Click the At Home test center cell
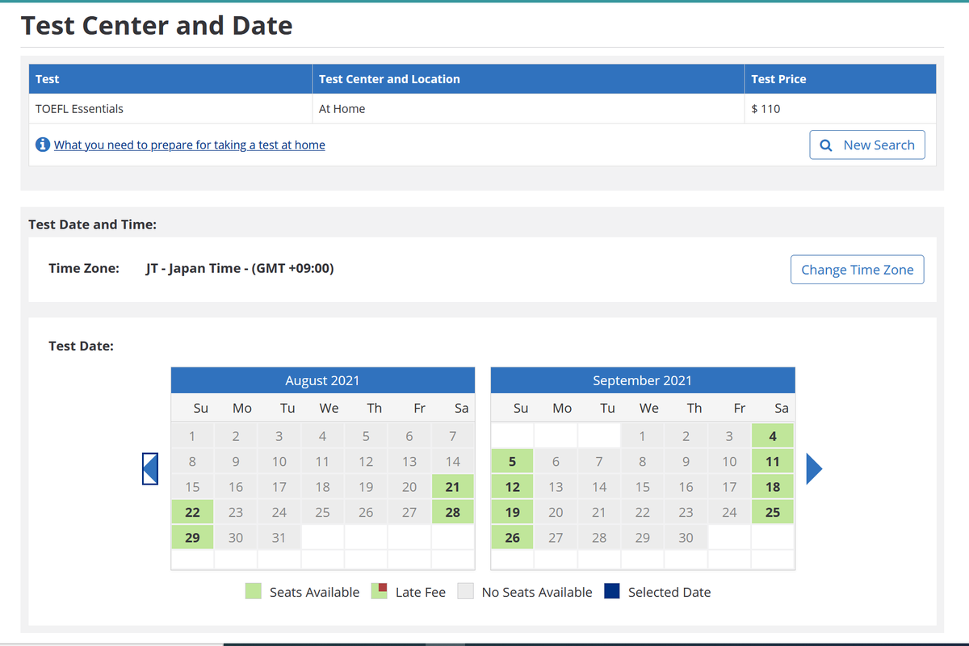Viewport: 969px width, 646px height. coord(528,109)
